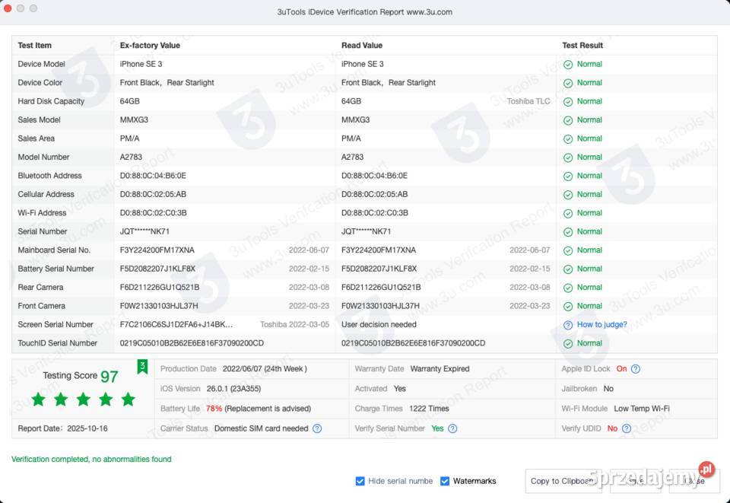Disable the Watermarks checkbox
The height and width of the screenshot is (503, 730).
pos(445,481)
